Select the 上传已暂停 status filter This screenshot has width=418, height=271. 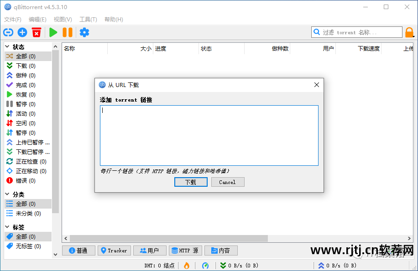coord(28,143)
